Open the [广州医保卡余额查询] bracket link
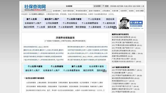The width and height of the screenshot is (166, 93). pos(52,41)
